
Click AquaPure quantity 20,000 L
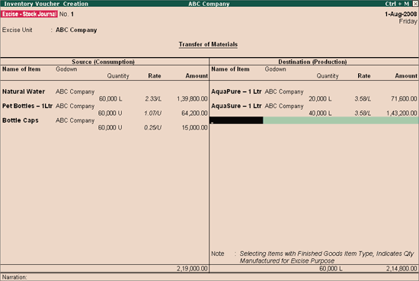click(x=320, y=99)
